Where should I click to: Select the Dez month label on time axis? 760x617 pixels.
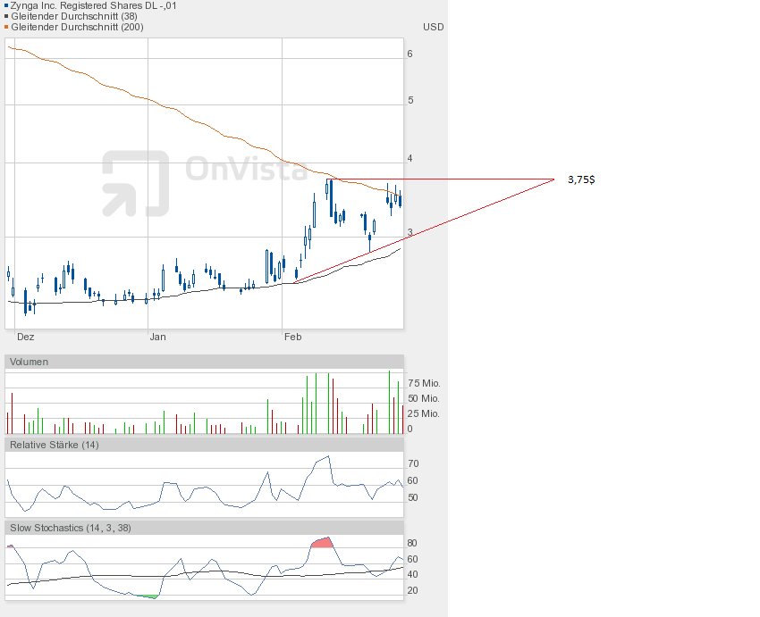(x=26, y=337)
